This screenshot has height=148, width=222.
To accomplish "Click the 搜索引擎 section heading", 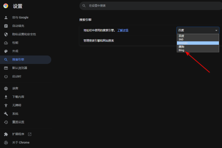I will [85, 20].
